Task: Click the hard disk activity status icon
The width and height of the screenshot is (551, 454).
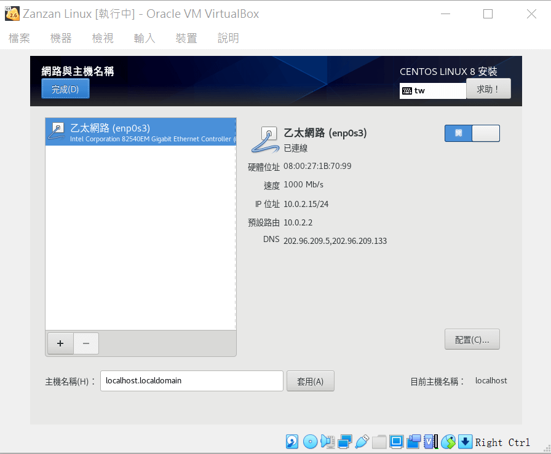Action: [292, 442]
